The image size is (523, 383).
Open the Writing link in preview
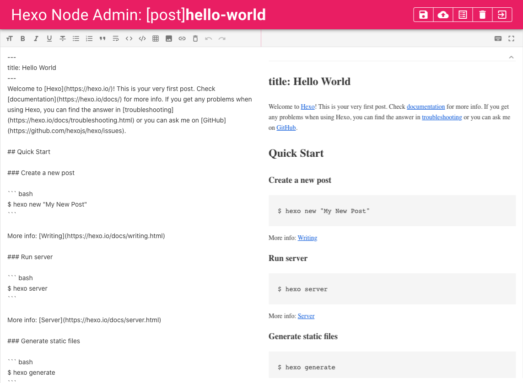(x=307, y=238)
